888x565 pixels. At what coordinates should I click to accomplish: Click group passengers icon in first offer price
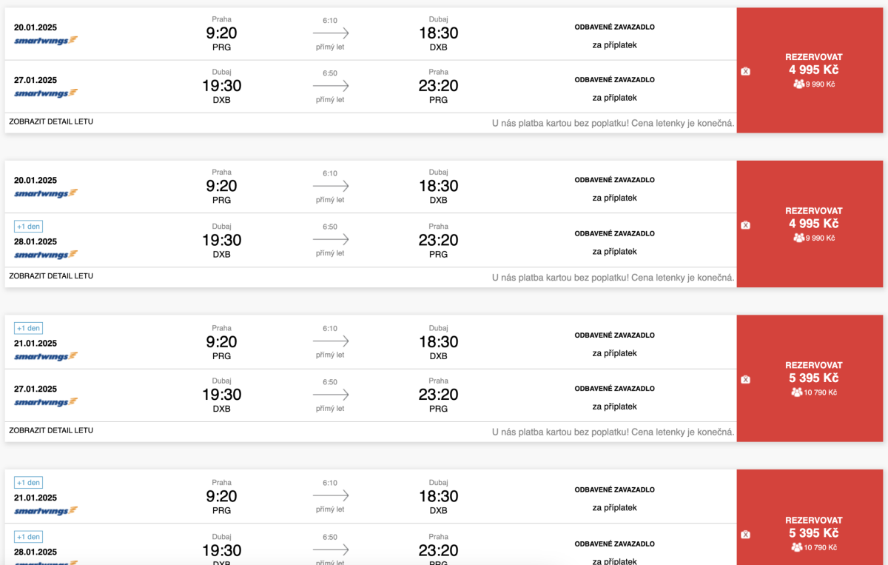(798, 84)
